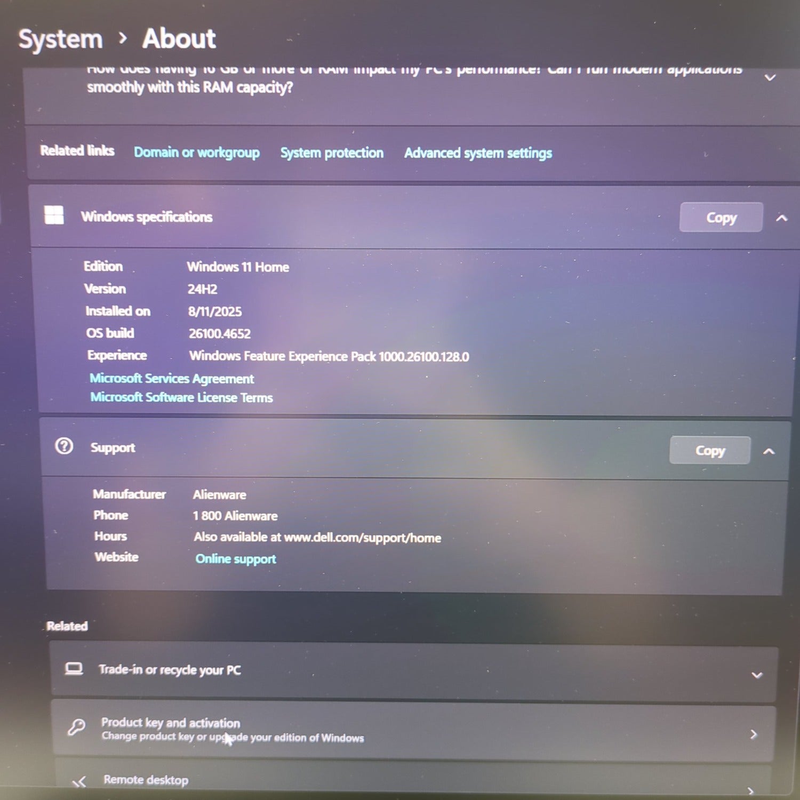Click Change product key or upgrade edition subtitle
Viewport: 800px width, 800px height.
coord(233,737)
